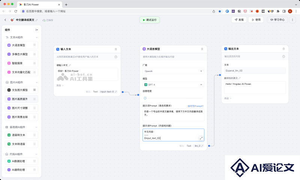The width and height of the screenshot is (300, 180).
Task: Click the back arrow beside the project title
Action: pos(5,20)
